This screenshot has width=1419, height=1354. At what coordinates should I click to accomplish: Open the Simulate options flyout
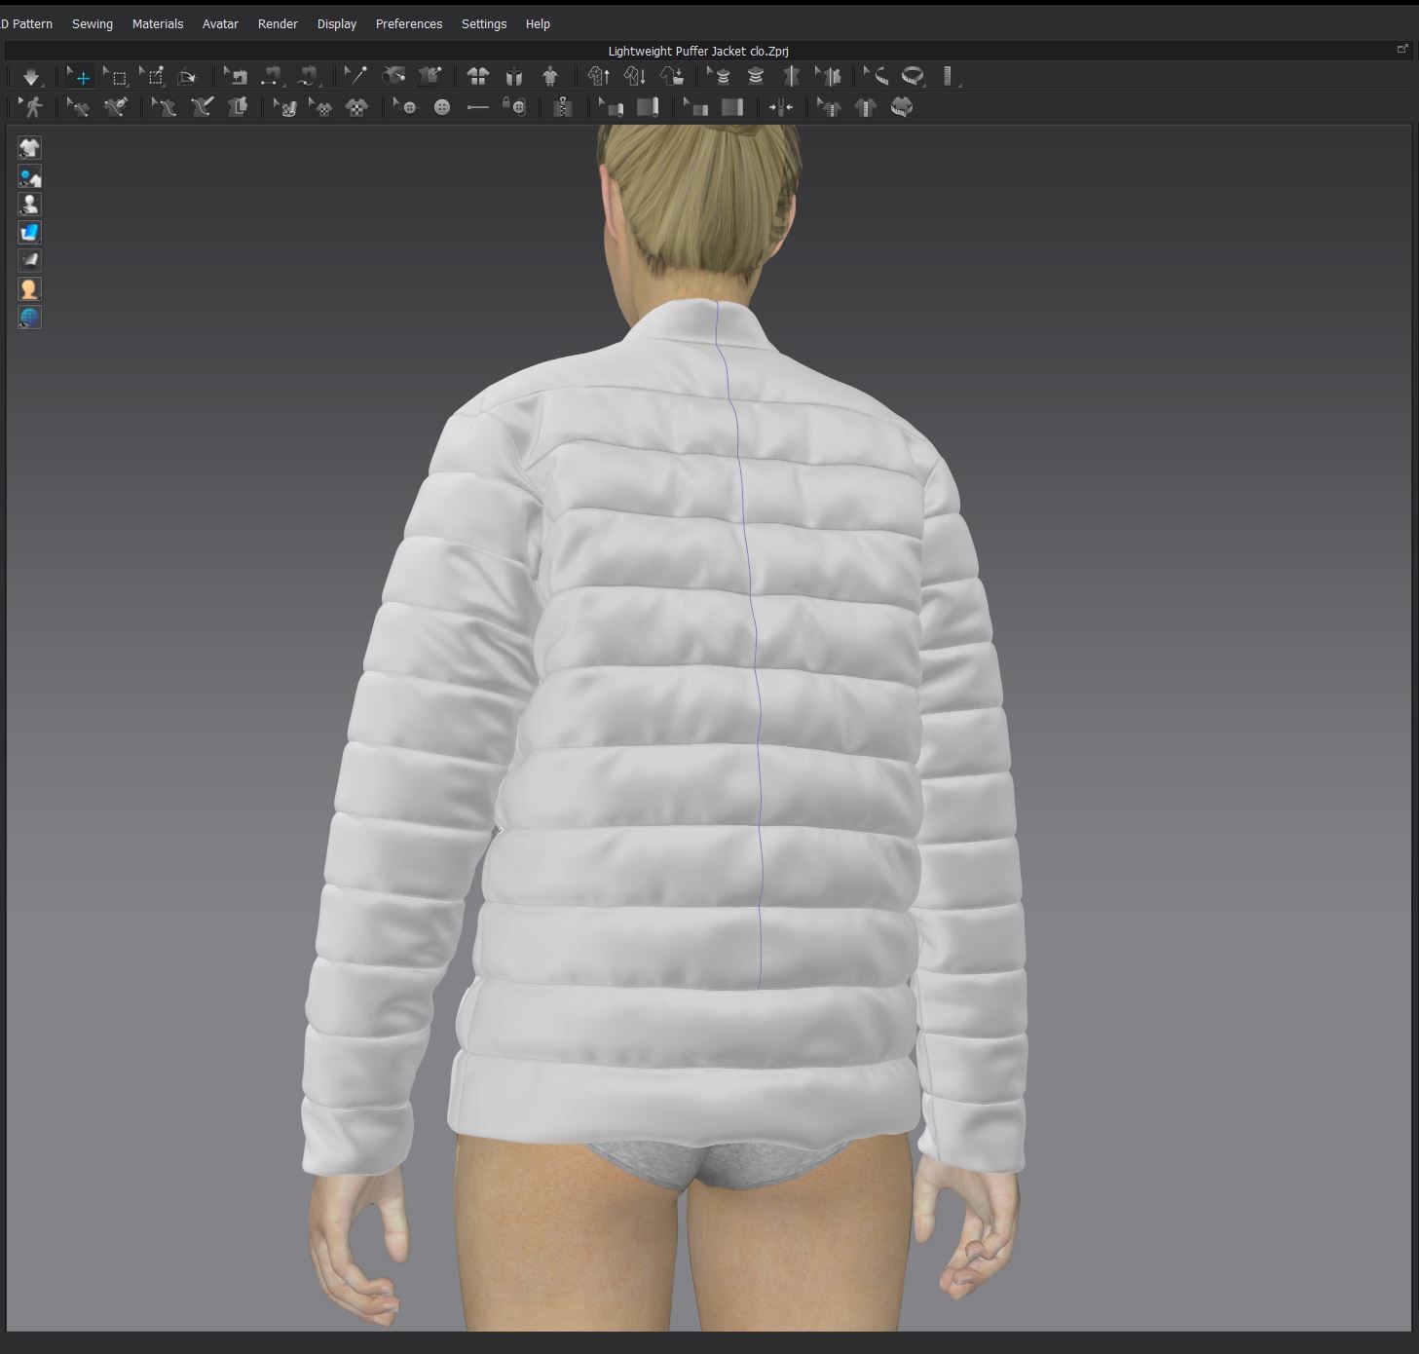tap(43, 86)
